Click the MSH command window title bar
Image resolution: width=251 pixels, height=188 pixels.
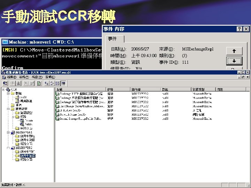click(52, 42)
